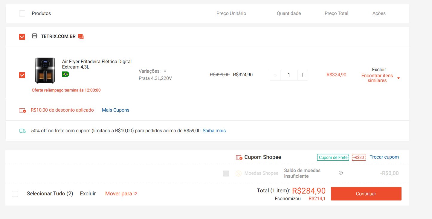Click Trocar cupom link

384,157
